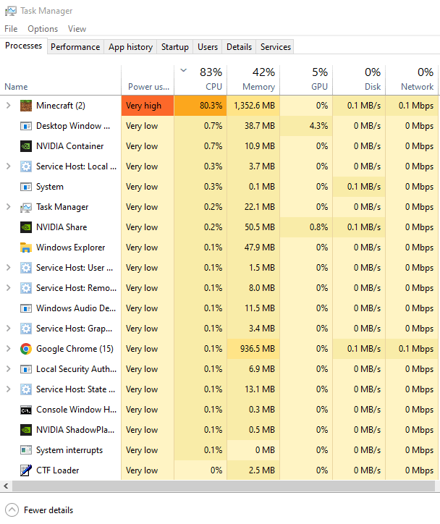This screenshot has height=524, width=440.
Task: Sort by the Name column header
Action: pos(16,87)
